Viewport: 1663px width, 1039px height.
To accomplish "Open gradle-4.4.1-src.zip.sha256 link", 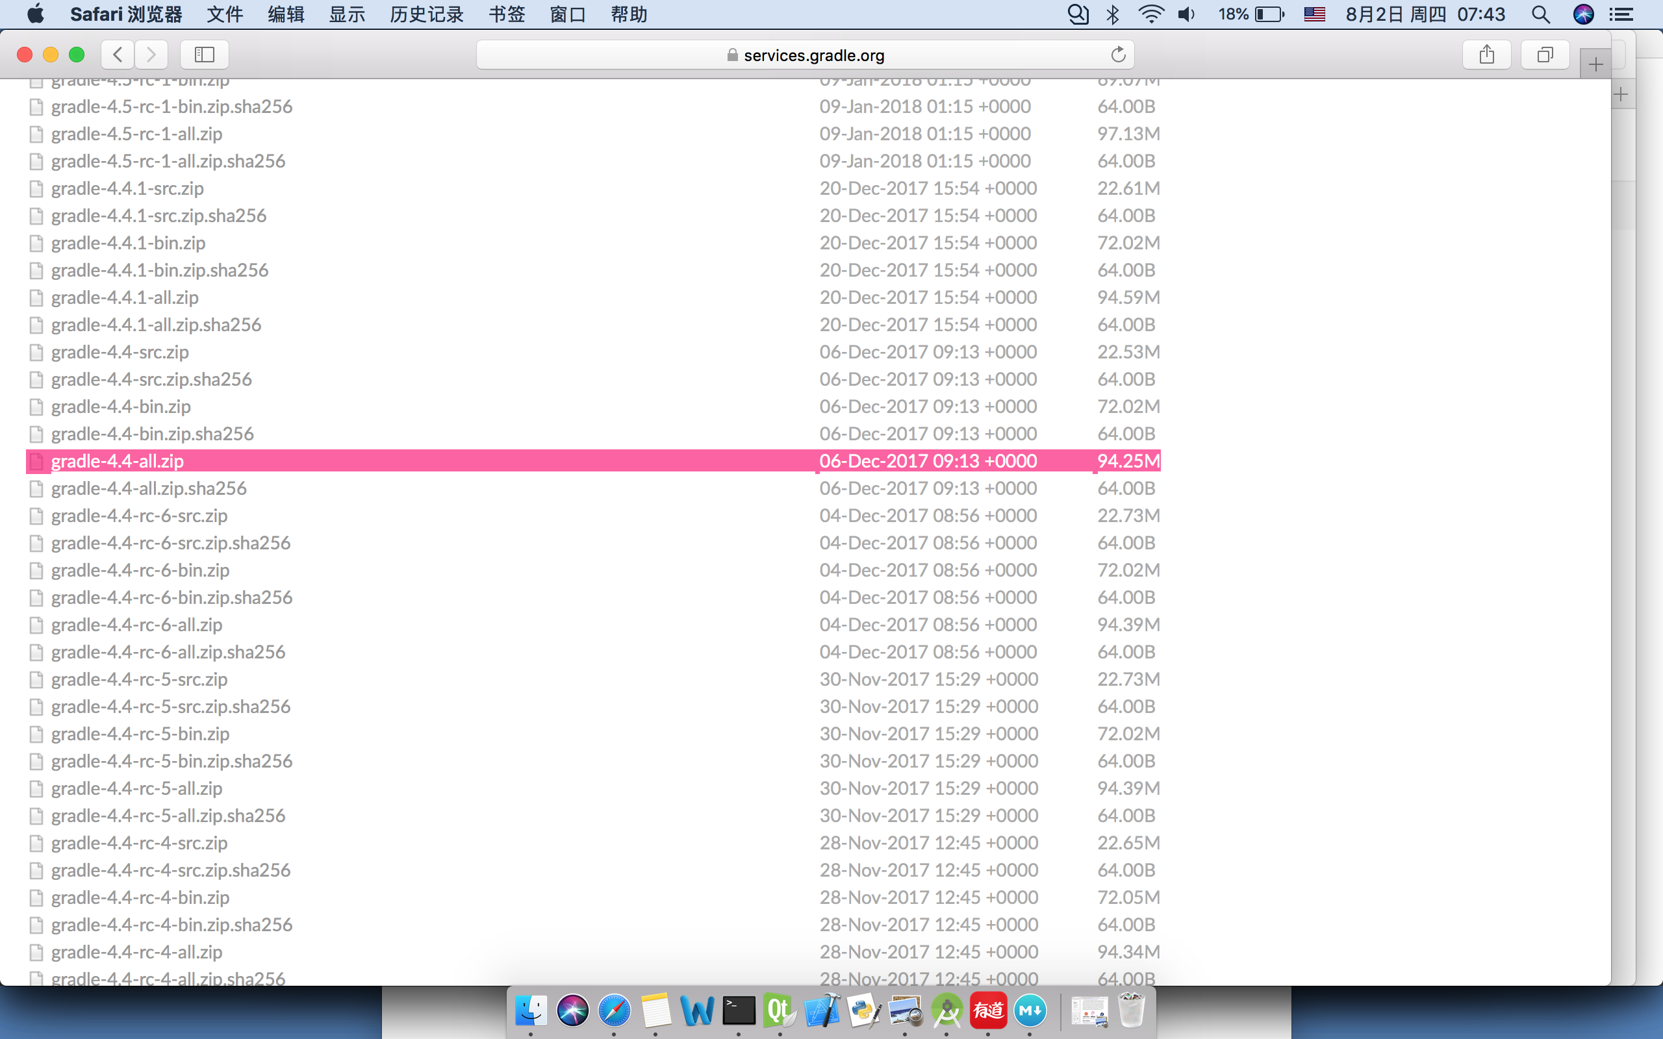I will pyautogui.click(x=159, y=216).
